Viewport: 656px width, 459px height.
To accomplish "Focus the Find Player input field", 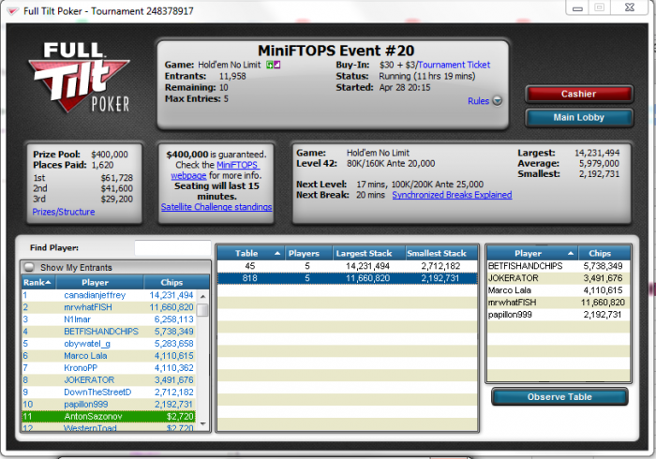I will click(x=172, y=248).
